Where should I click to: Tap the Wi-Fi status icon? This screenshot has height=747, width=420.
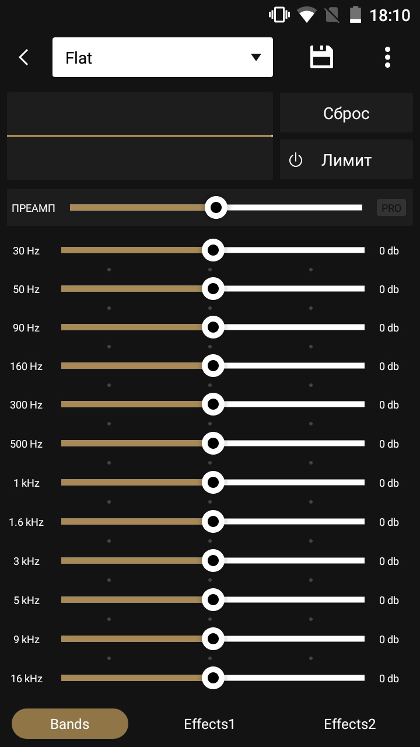307,15
